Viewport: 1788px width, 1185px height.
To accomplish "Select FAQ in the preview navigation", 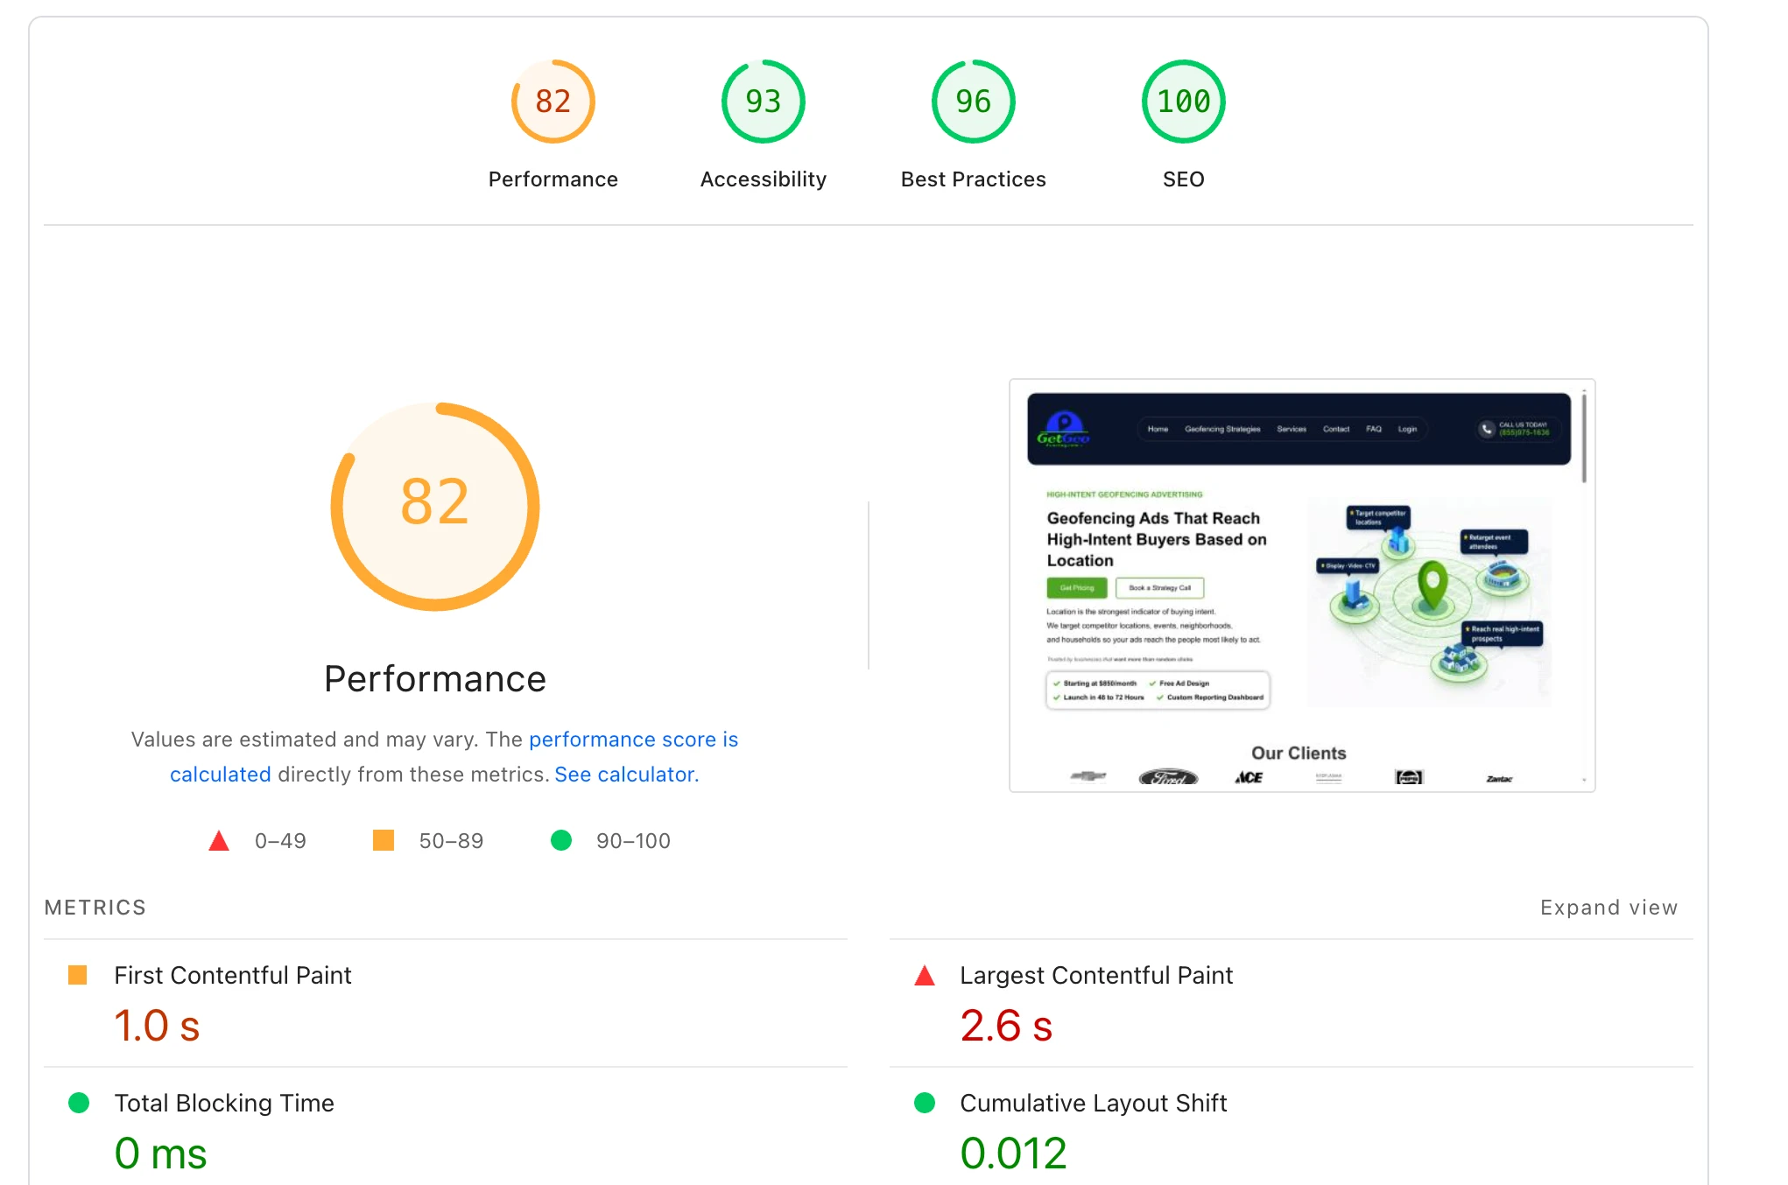I will [x=1375, y=429].
